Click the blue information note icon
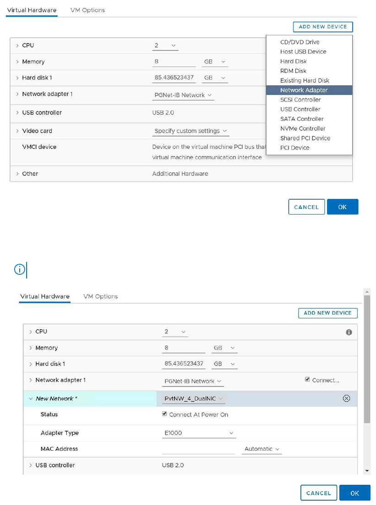The width and height of the screenshot is (376, 505). 20,270
